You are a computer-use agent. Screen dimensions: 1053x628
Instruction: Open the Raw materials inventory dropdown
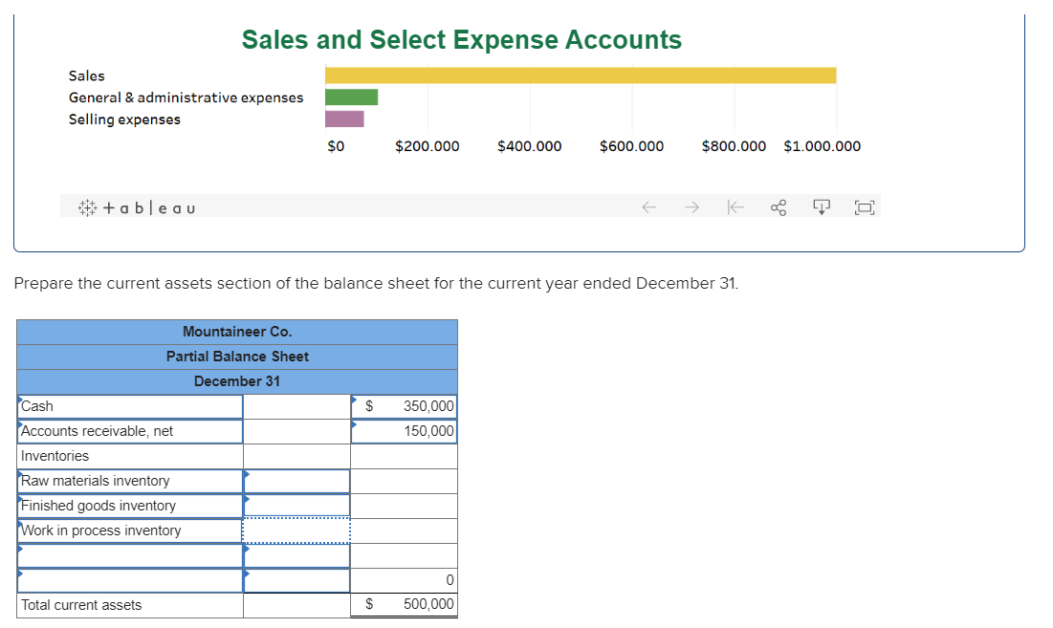(130, 481)
